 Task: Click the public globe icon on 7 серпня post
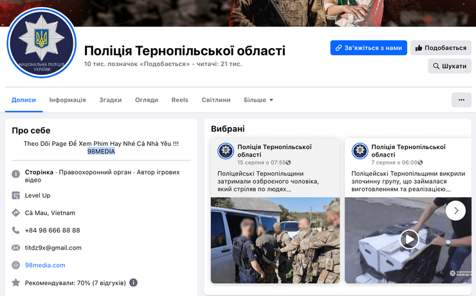coord(420,162)
